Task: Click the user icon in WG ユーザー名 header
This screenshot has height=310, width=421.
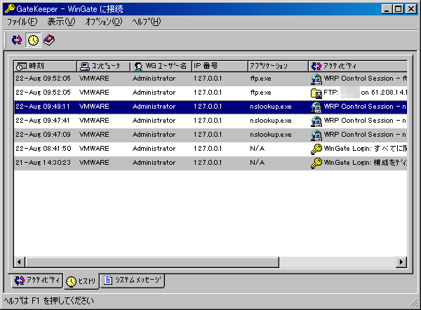Action: click(138, 67)
